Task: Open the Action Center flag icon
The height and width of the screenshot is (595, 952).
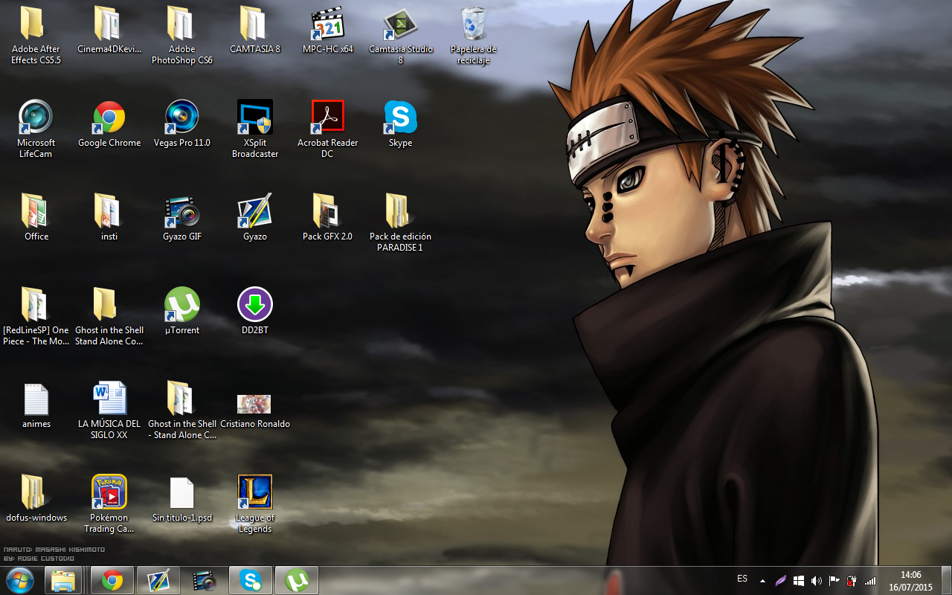Action: (834, 580)
